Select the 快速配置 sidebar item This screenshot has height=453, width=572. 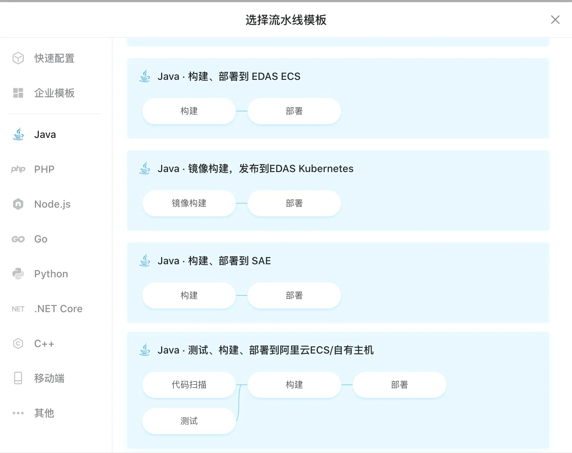tap(54, 58)
